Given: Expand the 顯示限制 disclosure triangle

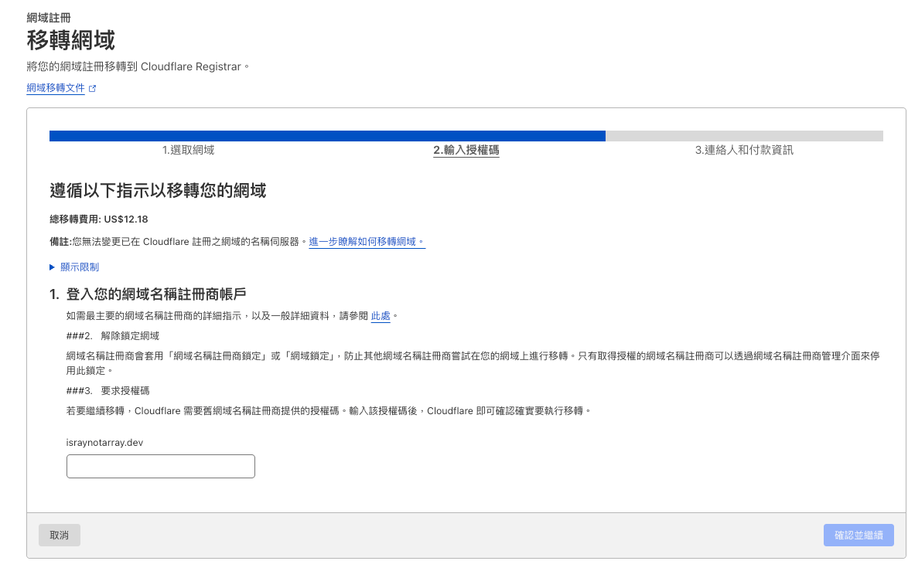Looking at the screenshot, I should (x=53, y=267).
